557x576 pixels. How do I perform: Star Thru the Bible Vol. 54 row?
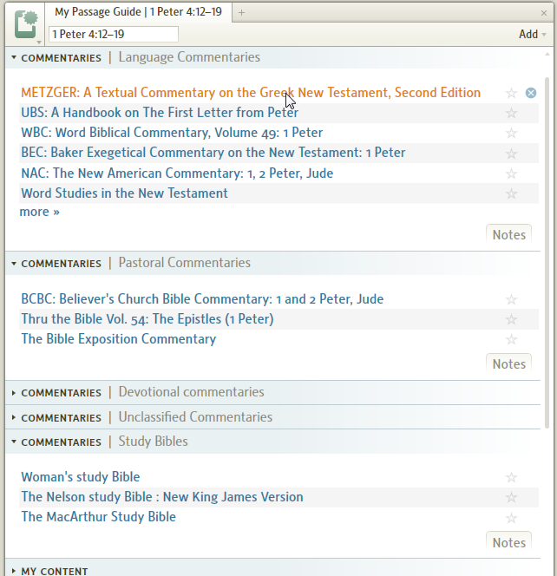tap(511, 319)
